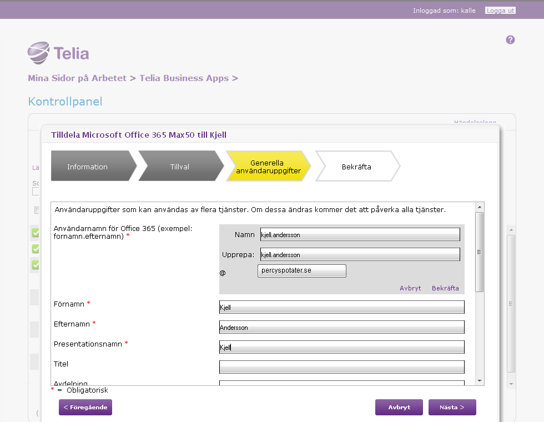Select the Tillval wizard step
The height and width of the screenshot is (422, 544).
(x=180, y=166)
